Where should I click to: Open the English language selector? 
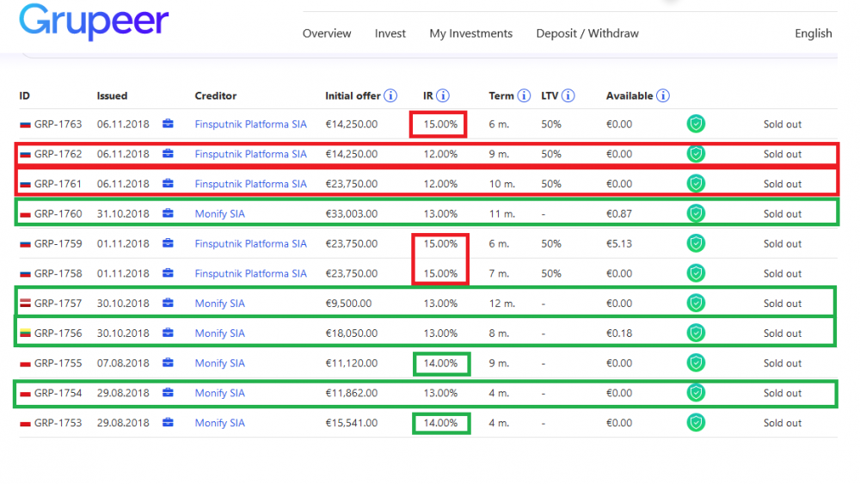click(813, 34)
